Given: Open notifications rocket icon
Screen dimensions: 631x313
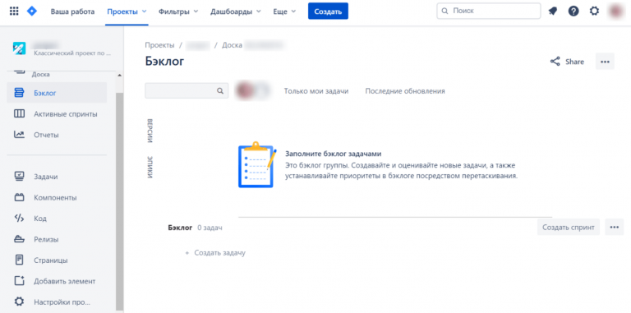Looking at the screenshot, I should coord(553,12).
